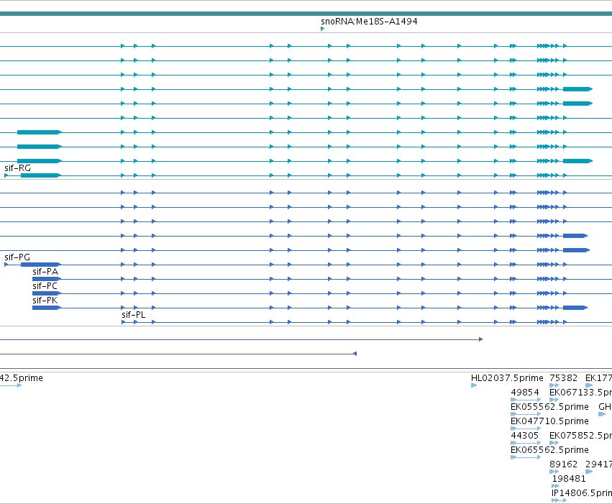Click the glyph beneath 198481
The image size is (612, 504).
tap(555, 487)
